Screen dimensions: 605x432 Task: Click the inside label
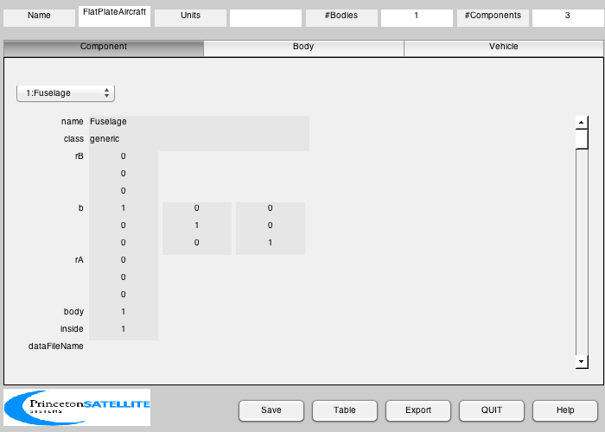(x=72, y=329)
